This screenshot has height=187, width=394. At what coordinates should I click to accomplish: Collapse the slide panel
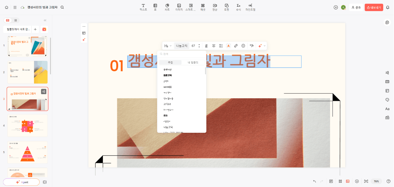45,20
